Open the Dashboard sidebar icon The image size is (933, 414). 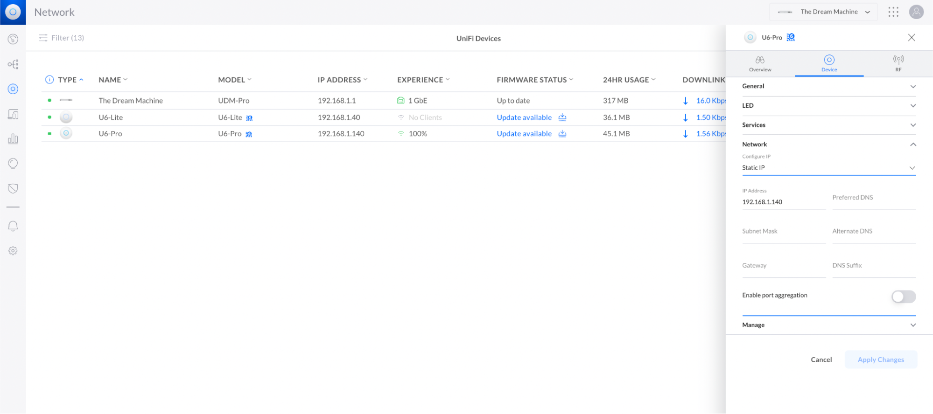pos(13,39)
